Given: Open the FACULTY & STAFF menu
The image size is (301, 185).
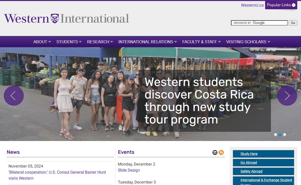Looking at the screenshot, I should click(x=202, y=42).
